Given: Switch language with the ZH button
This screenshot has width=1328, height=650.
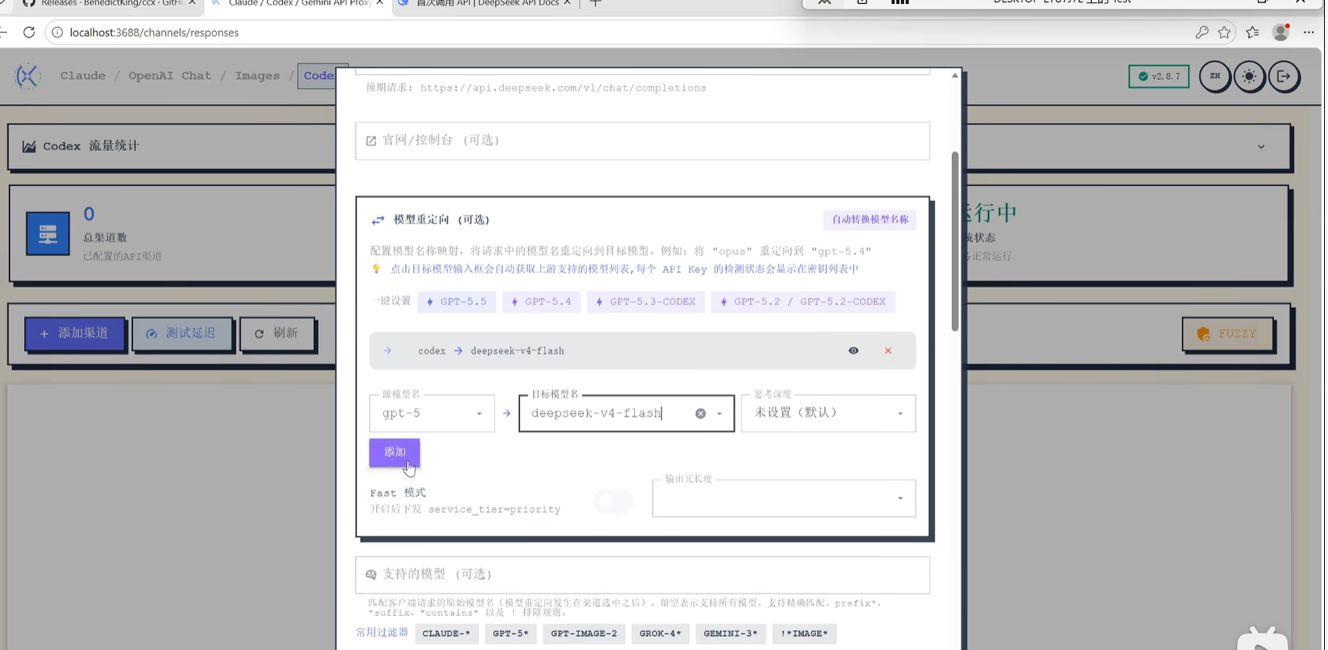Looking at the screenshot, I should click(1215, 77).
